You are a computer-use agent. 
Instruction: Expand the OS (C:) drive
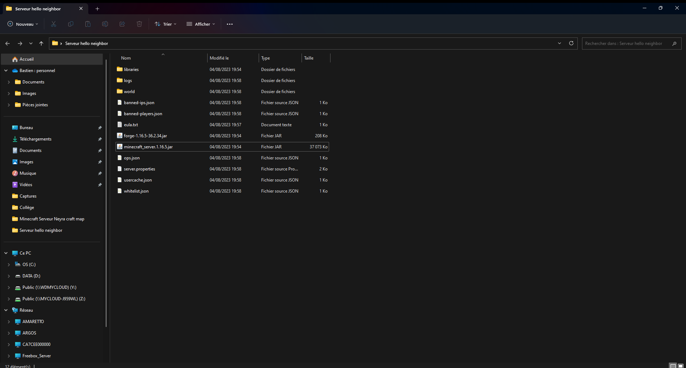pos(9,265)
